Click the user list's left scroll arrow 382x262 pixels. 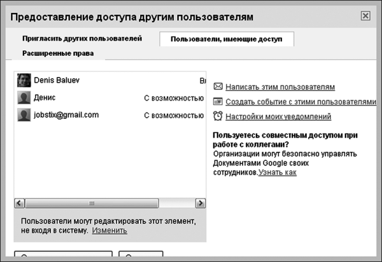tap(19, 203)
